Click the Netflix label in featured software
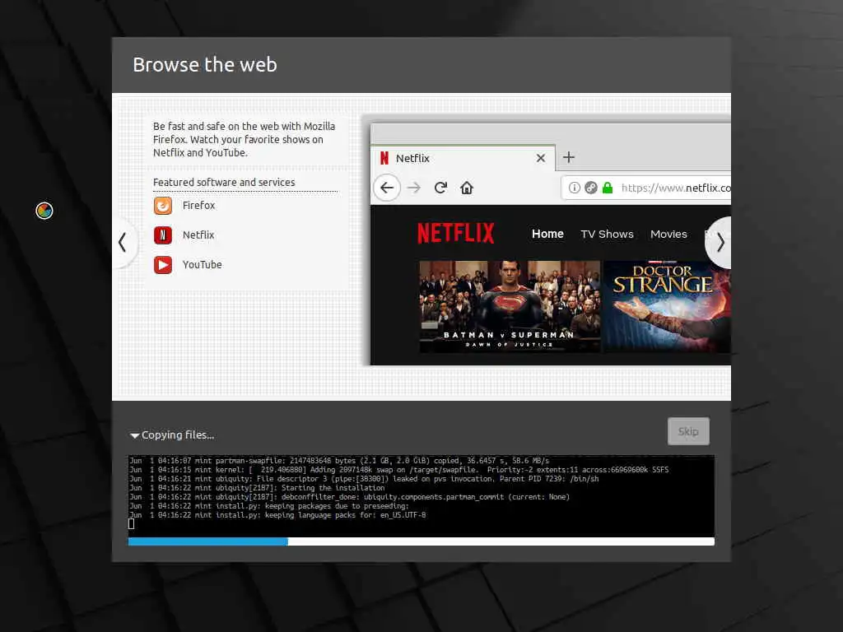 click(198, 235)
